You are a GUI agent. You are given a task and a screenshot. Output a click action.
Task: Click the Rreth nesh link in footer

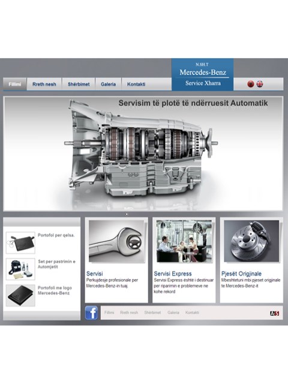pos(129,313)
